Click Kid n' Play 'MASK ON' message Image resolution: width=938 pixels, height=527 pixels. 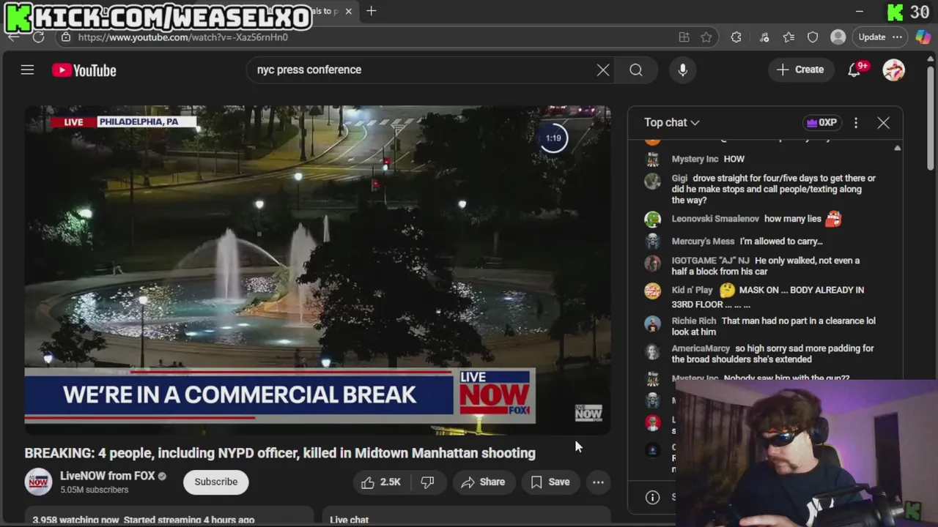[x=768, y=296]
